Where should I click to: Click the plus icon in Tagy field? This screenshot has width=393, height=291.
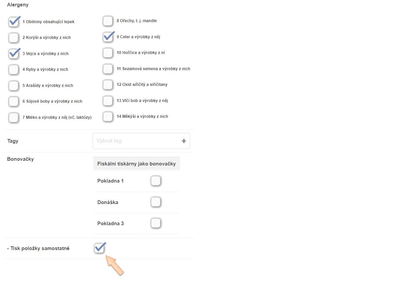coord(184,141)
